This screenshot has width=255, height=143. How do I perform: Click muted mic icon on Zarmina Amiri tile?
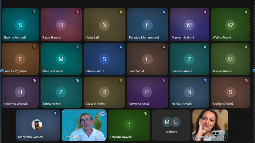205,47
